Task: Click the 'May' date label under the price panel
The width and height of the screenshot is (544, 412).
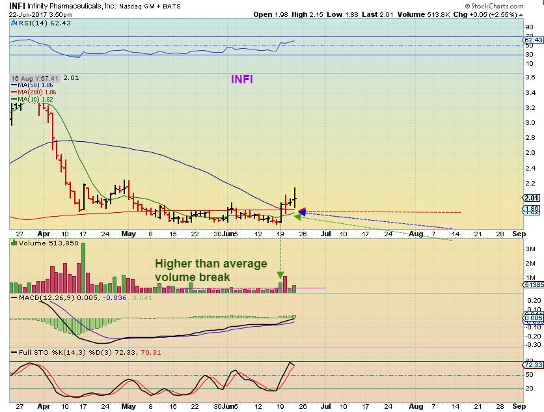Action: point(128,234)
